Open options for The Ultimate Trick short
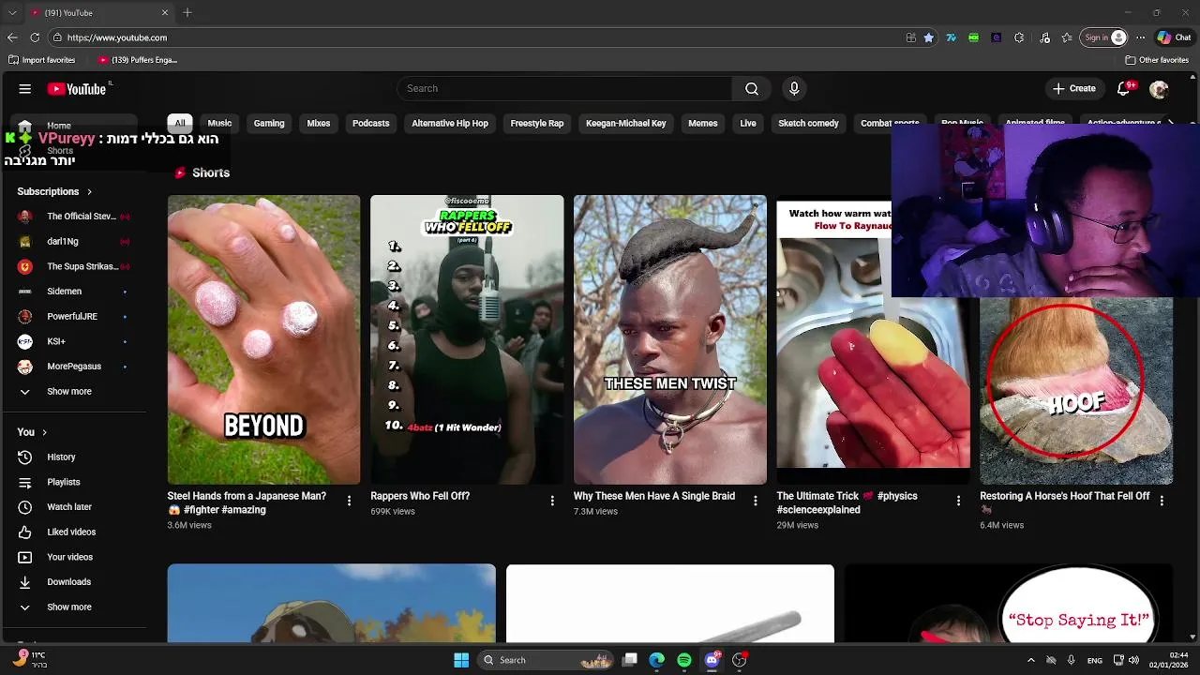Image resolution: width=1200 pixels, height=675 pixels. pyautogui.click(x=958, y=502)
